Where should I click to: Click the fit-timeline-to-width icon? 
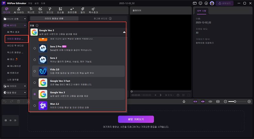pos(218,102)
